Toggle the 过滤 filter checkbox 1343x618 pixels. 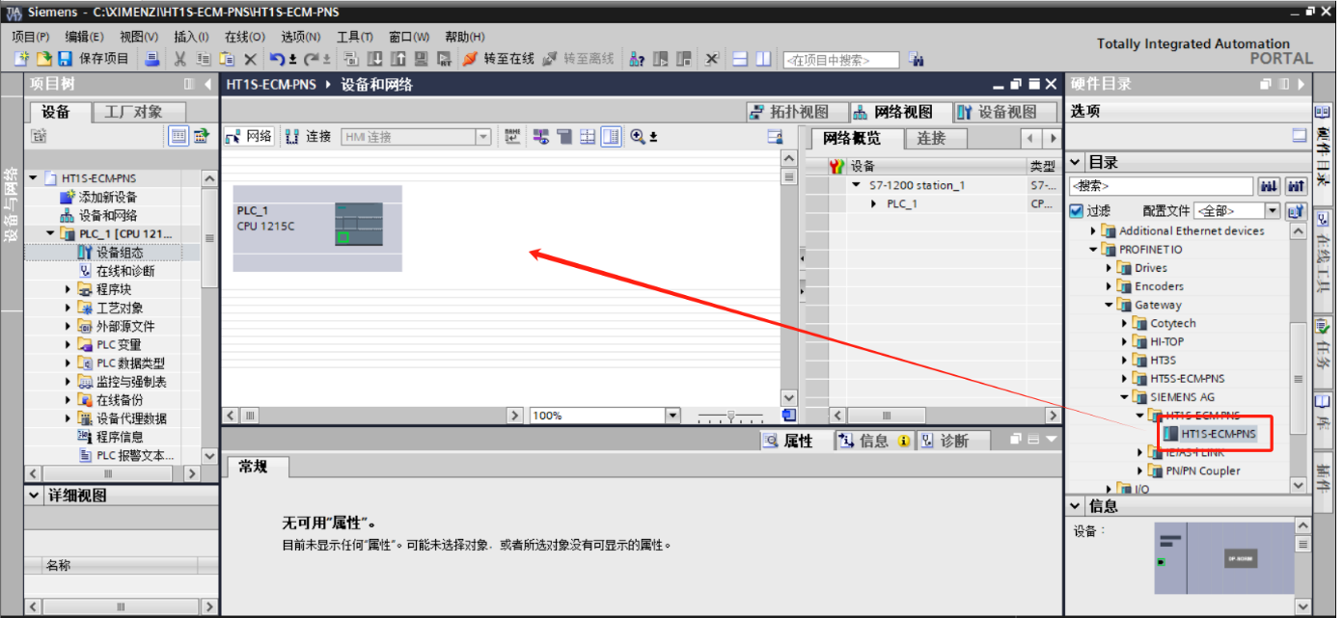(x=1077, y=210)
